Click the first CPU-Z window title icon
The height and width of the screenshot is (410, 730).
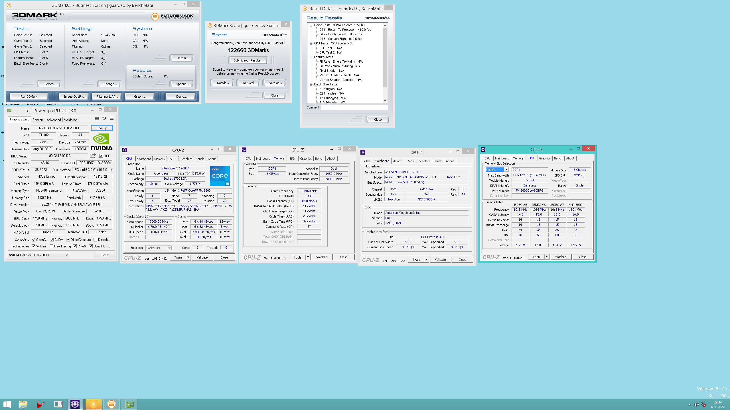[x=125, y=150]
